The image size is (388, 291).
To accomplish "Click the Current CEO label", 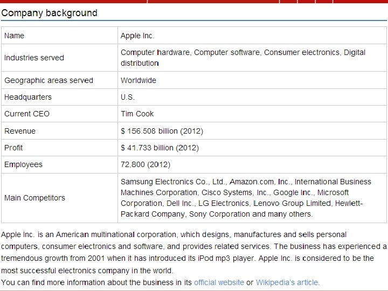I will click(27, 114).
